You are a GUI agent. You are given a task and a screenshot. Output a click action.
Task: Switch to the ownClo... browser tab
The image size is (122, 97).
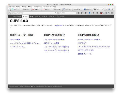(x=67, y=9)
